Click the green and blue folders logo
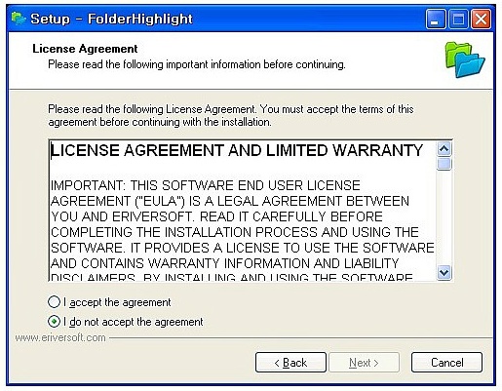 (x=465, y=59)
